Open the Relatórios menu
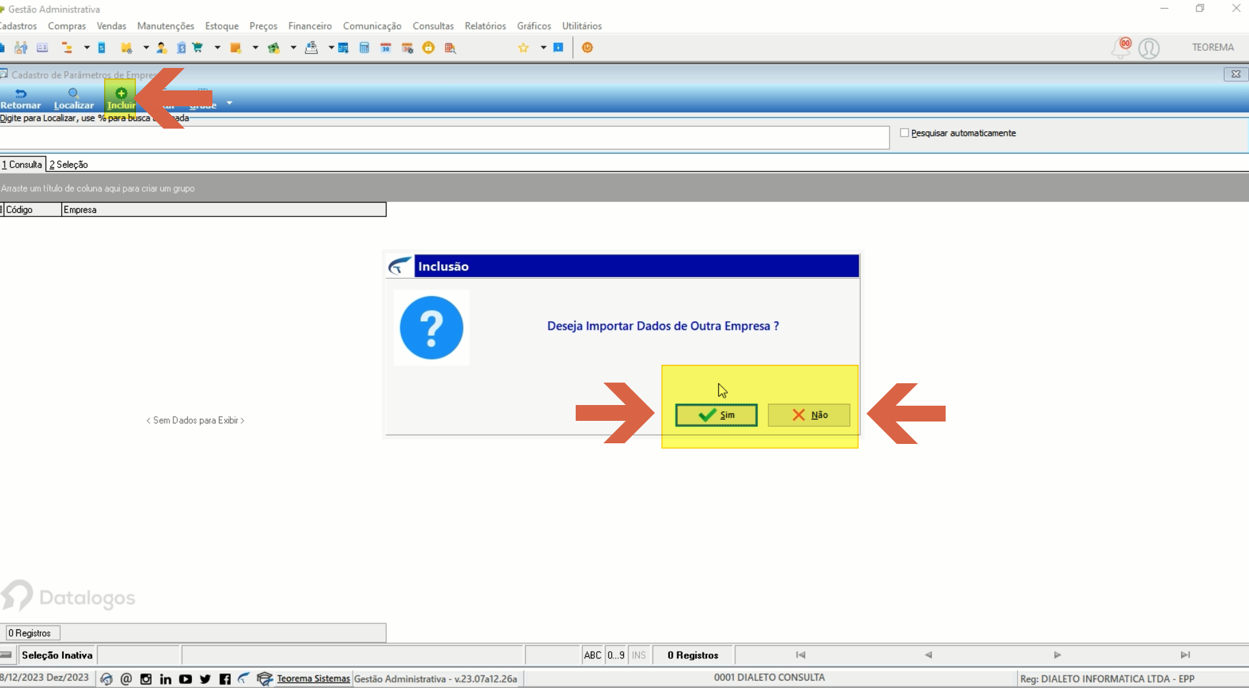Screen dimensions: 1249x688 click(485, 26)
